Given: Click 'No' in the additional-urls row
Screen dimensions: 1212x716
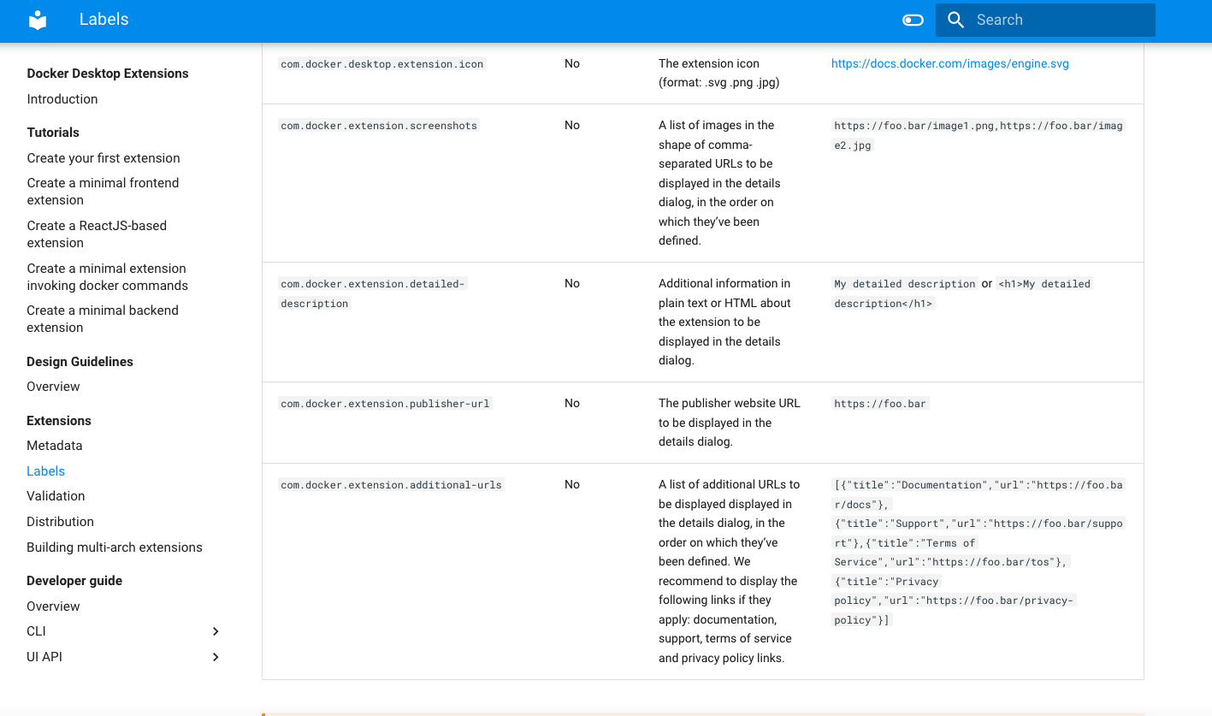Looking at the screenshot, I should 572,484.
